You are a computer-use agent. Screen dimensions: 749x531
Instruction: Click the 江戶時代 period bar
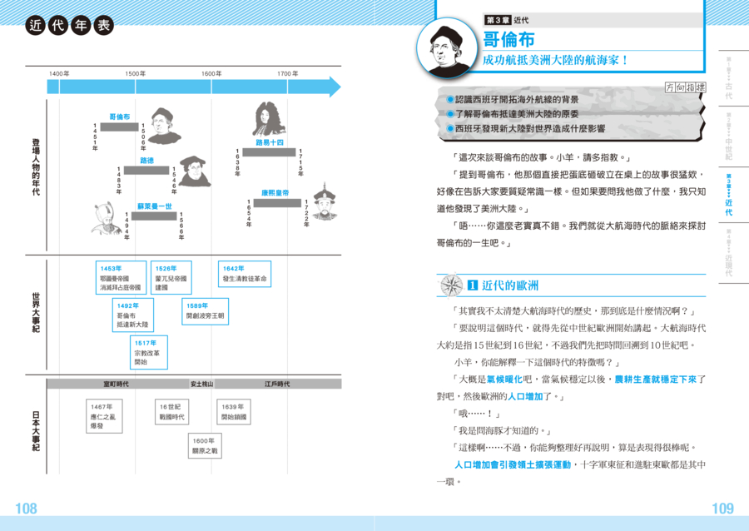point(277,384)
